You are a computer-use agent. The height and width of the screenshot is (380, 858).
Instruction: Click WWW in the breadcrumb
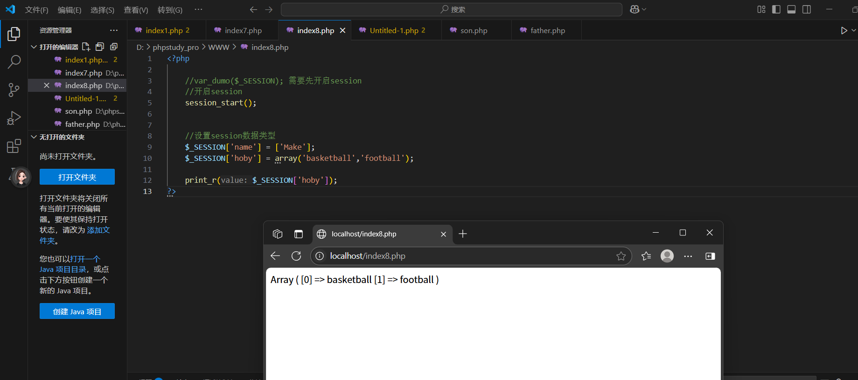(x=219, y=47)
